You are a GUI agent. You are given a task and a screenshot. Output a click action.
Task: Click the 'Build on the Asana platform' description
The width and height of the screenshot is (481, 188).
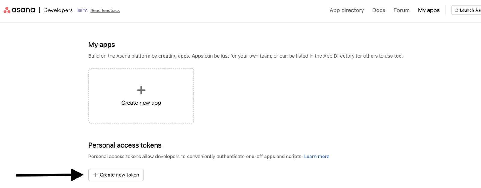(x=245, y=56)
